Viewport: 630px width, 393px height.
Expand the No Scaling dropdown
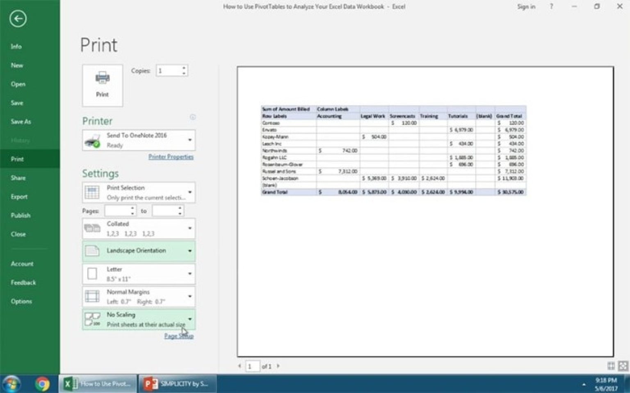tap(189, 318)
